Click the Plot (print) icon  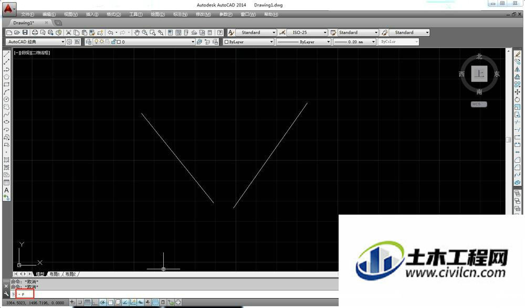point(35,33)
